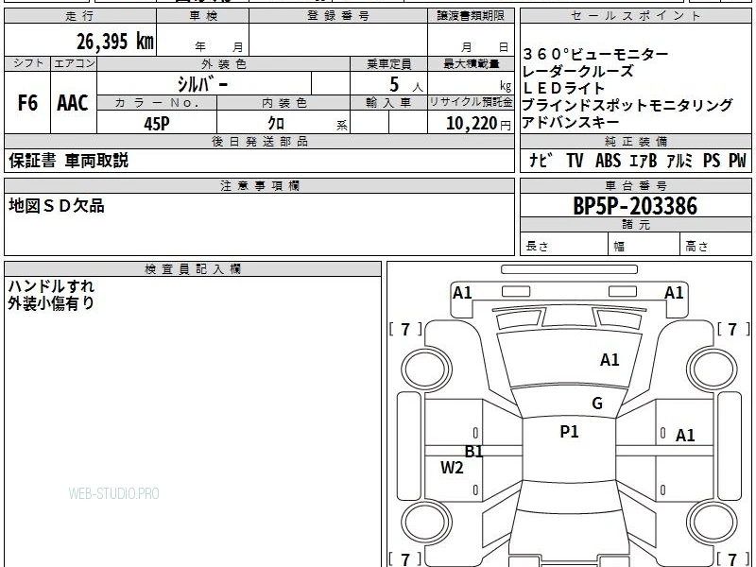Click the 純正装備 header
Image resolution: width=756 pixels, height=567 pixels.
tap(635, 141)
